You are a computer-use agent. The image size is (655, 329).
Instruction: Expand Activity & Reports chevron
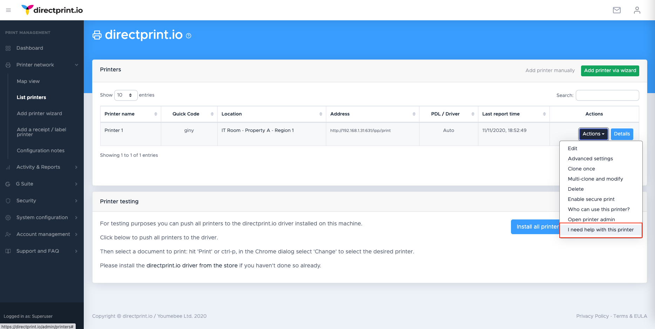click(x=76, y=167)
